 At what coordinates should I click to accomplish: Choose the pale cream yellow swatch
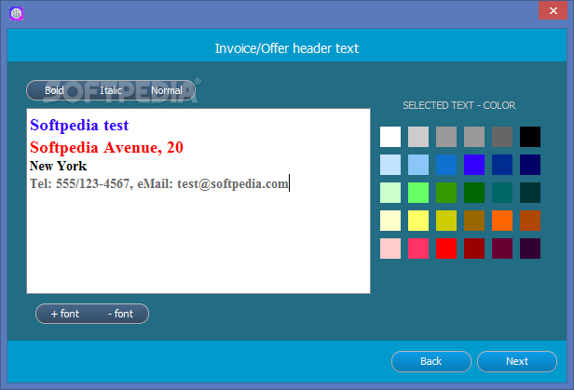[x=390, y=221]
